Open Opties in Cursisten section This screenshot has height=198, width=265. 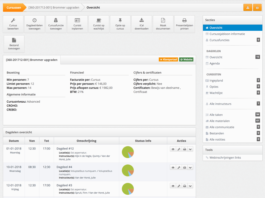tap(233, 87)
